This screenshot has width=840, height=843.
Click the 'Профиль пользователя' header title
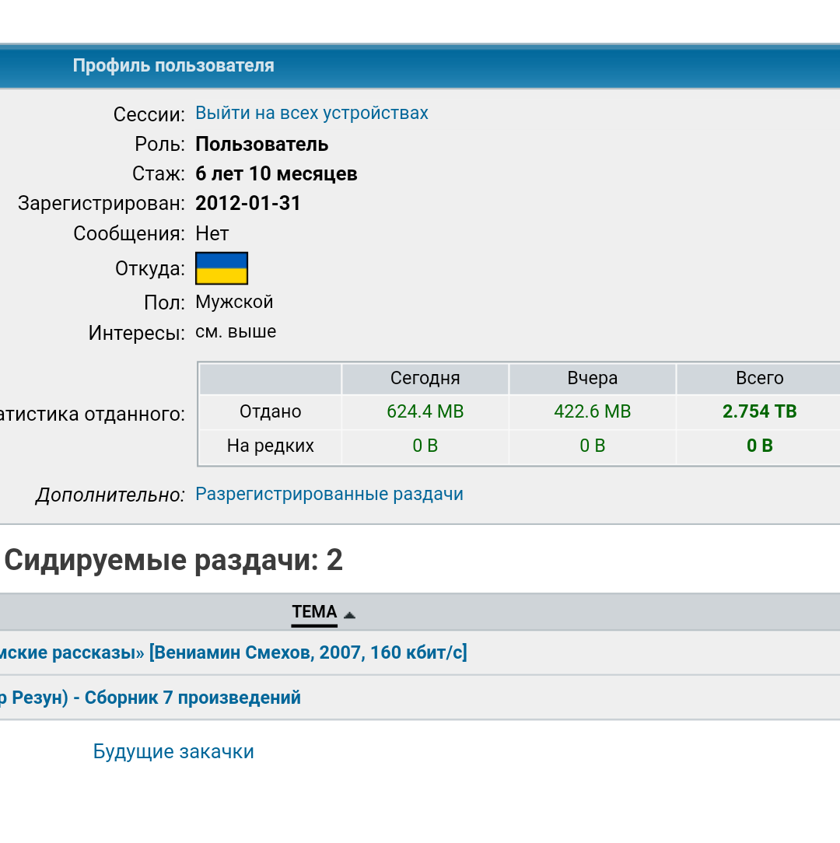click(173, 65)
